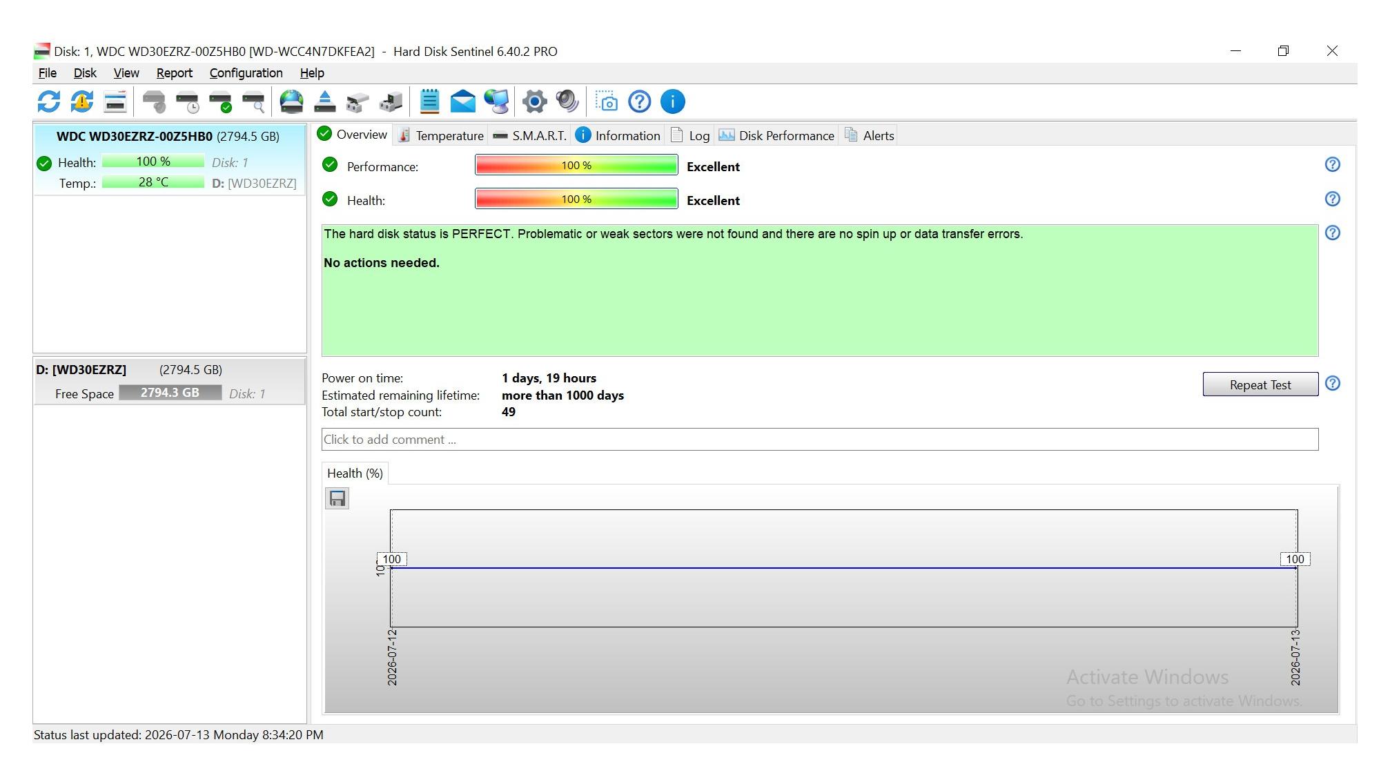Click the globe over disk toolbar icon
Image resolution: width=1390 pixels, height=782 pixels.
click(x=291, y=101)
